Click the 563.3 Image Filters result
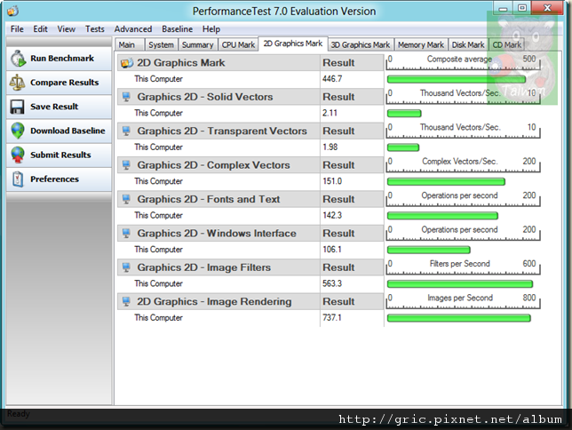The image size is (572, 430). 332,283
